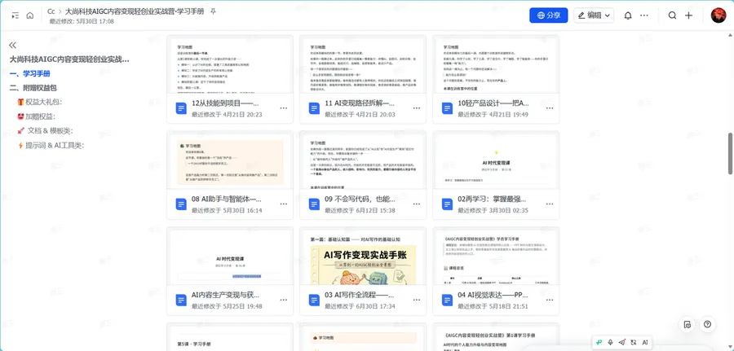The height and width of the screenshot is (351, 734).
Task: Open thumbnail of 第5课 学习手册 card
Action: pos(230,337)
